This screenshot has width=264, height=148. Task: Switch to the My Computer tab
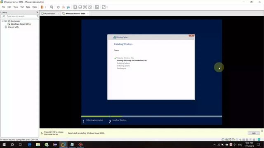tap(49, 14)
